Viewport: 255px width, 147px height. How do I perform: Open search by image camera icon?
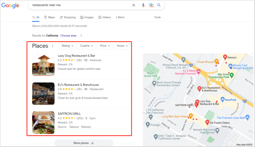tap(151, 5)
